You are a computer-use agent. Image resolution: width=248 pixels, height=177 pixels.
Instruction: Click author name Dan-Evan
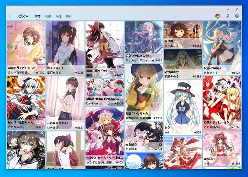click(92, 103)
